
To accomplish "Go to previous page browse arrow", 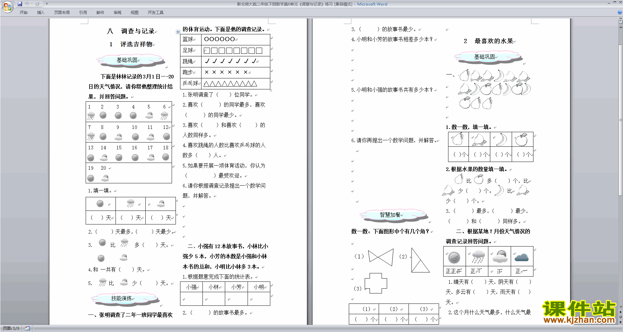I will click(620, 312).
